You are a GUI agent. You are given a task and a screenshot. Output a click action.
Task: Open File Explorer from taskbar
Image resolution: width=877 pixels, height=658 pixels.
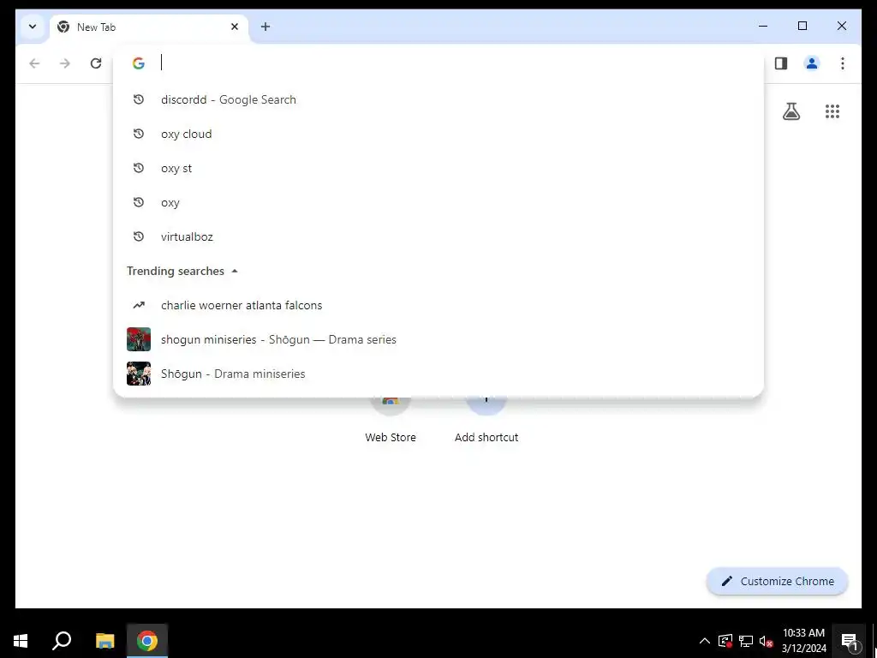tap(104, 641)
